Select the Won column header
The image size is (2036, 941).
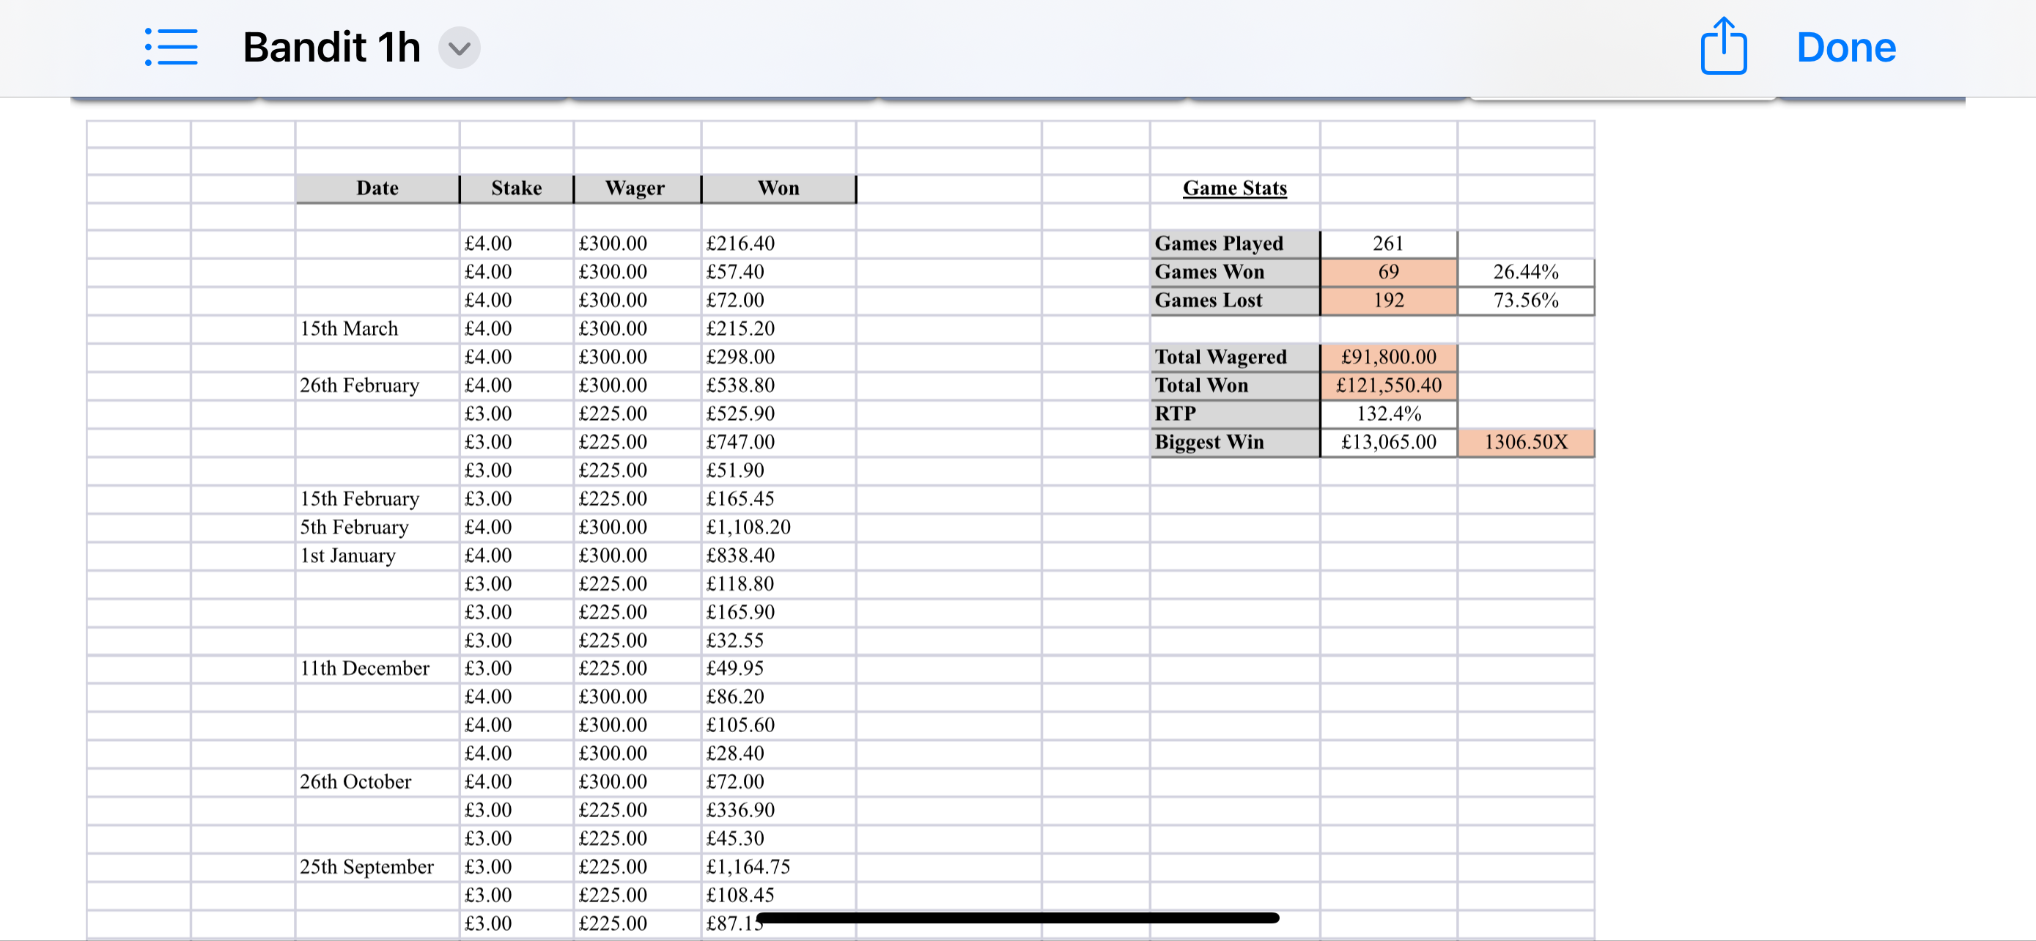(778, 188)
